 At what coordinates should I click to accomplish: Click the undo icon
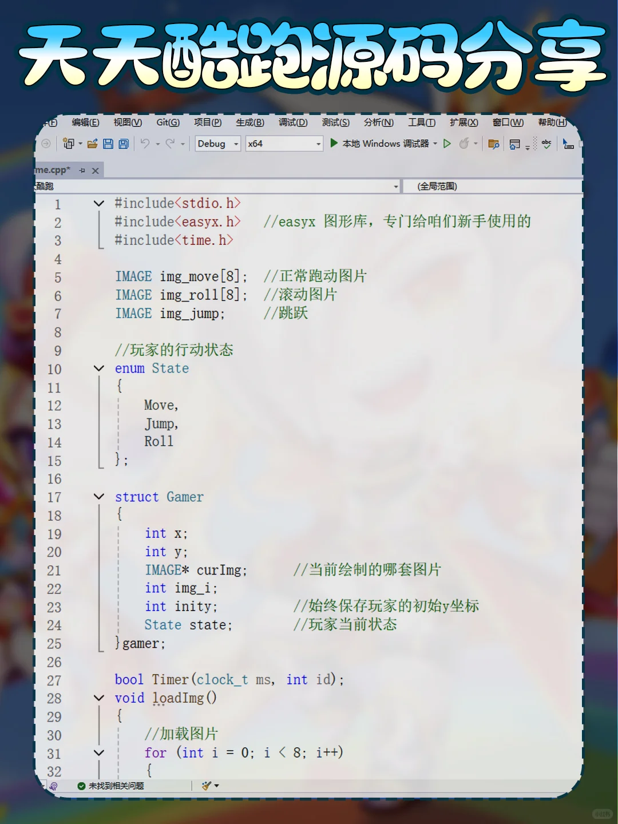tap(145, 144)
